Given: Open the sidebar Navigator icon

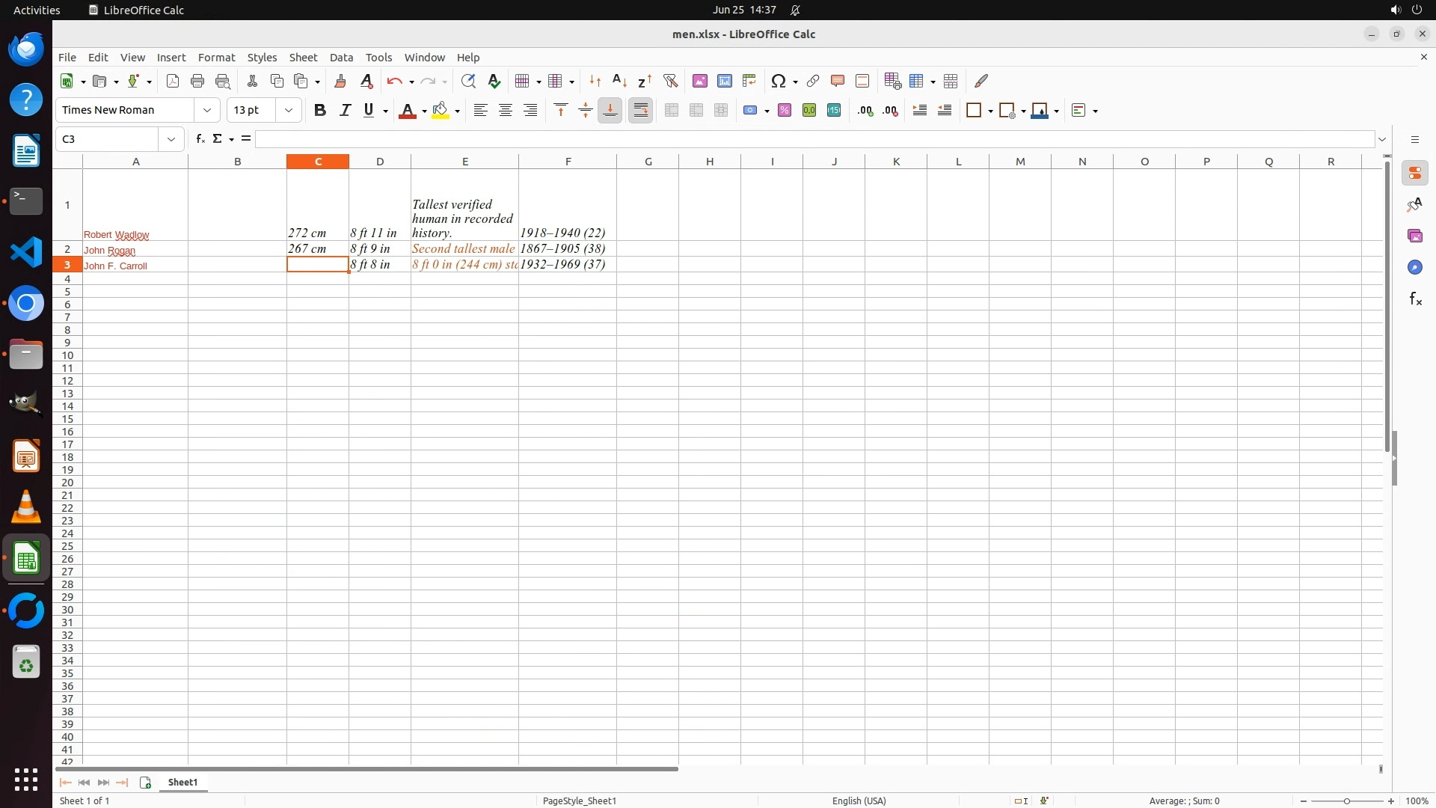Looking at the screenshot, I should (x=1414, y=268).
